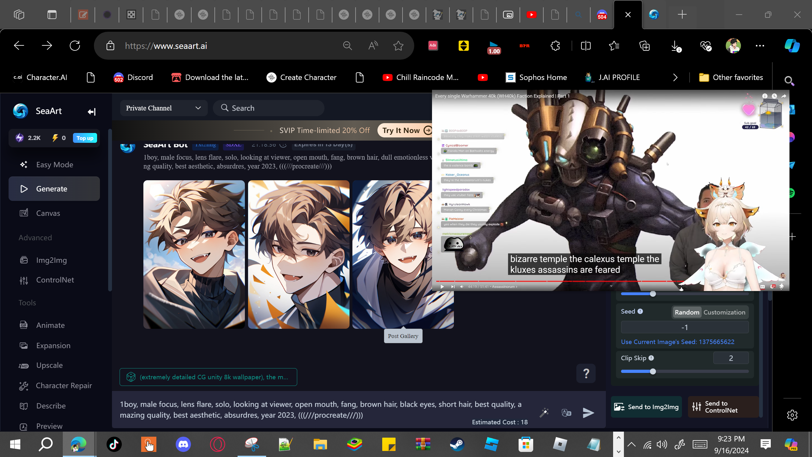Open the Upscale tool
This screenshot has width=812, height=457.
pyautogui.click(x=54, y=365)
